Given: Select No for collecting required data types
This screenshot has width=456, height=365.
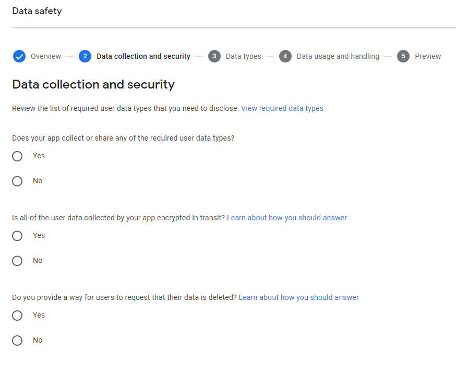Looking at the screenshot, I should click(17, 181).
